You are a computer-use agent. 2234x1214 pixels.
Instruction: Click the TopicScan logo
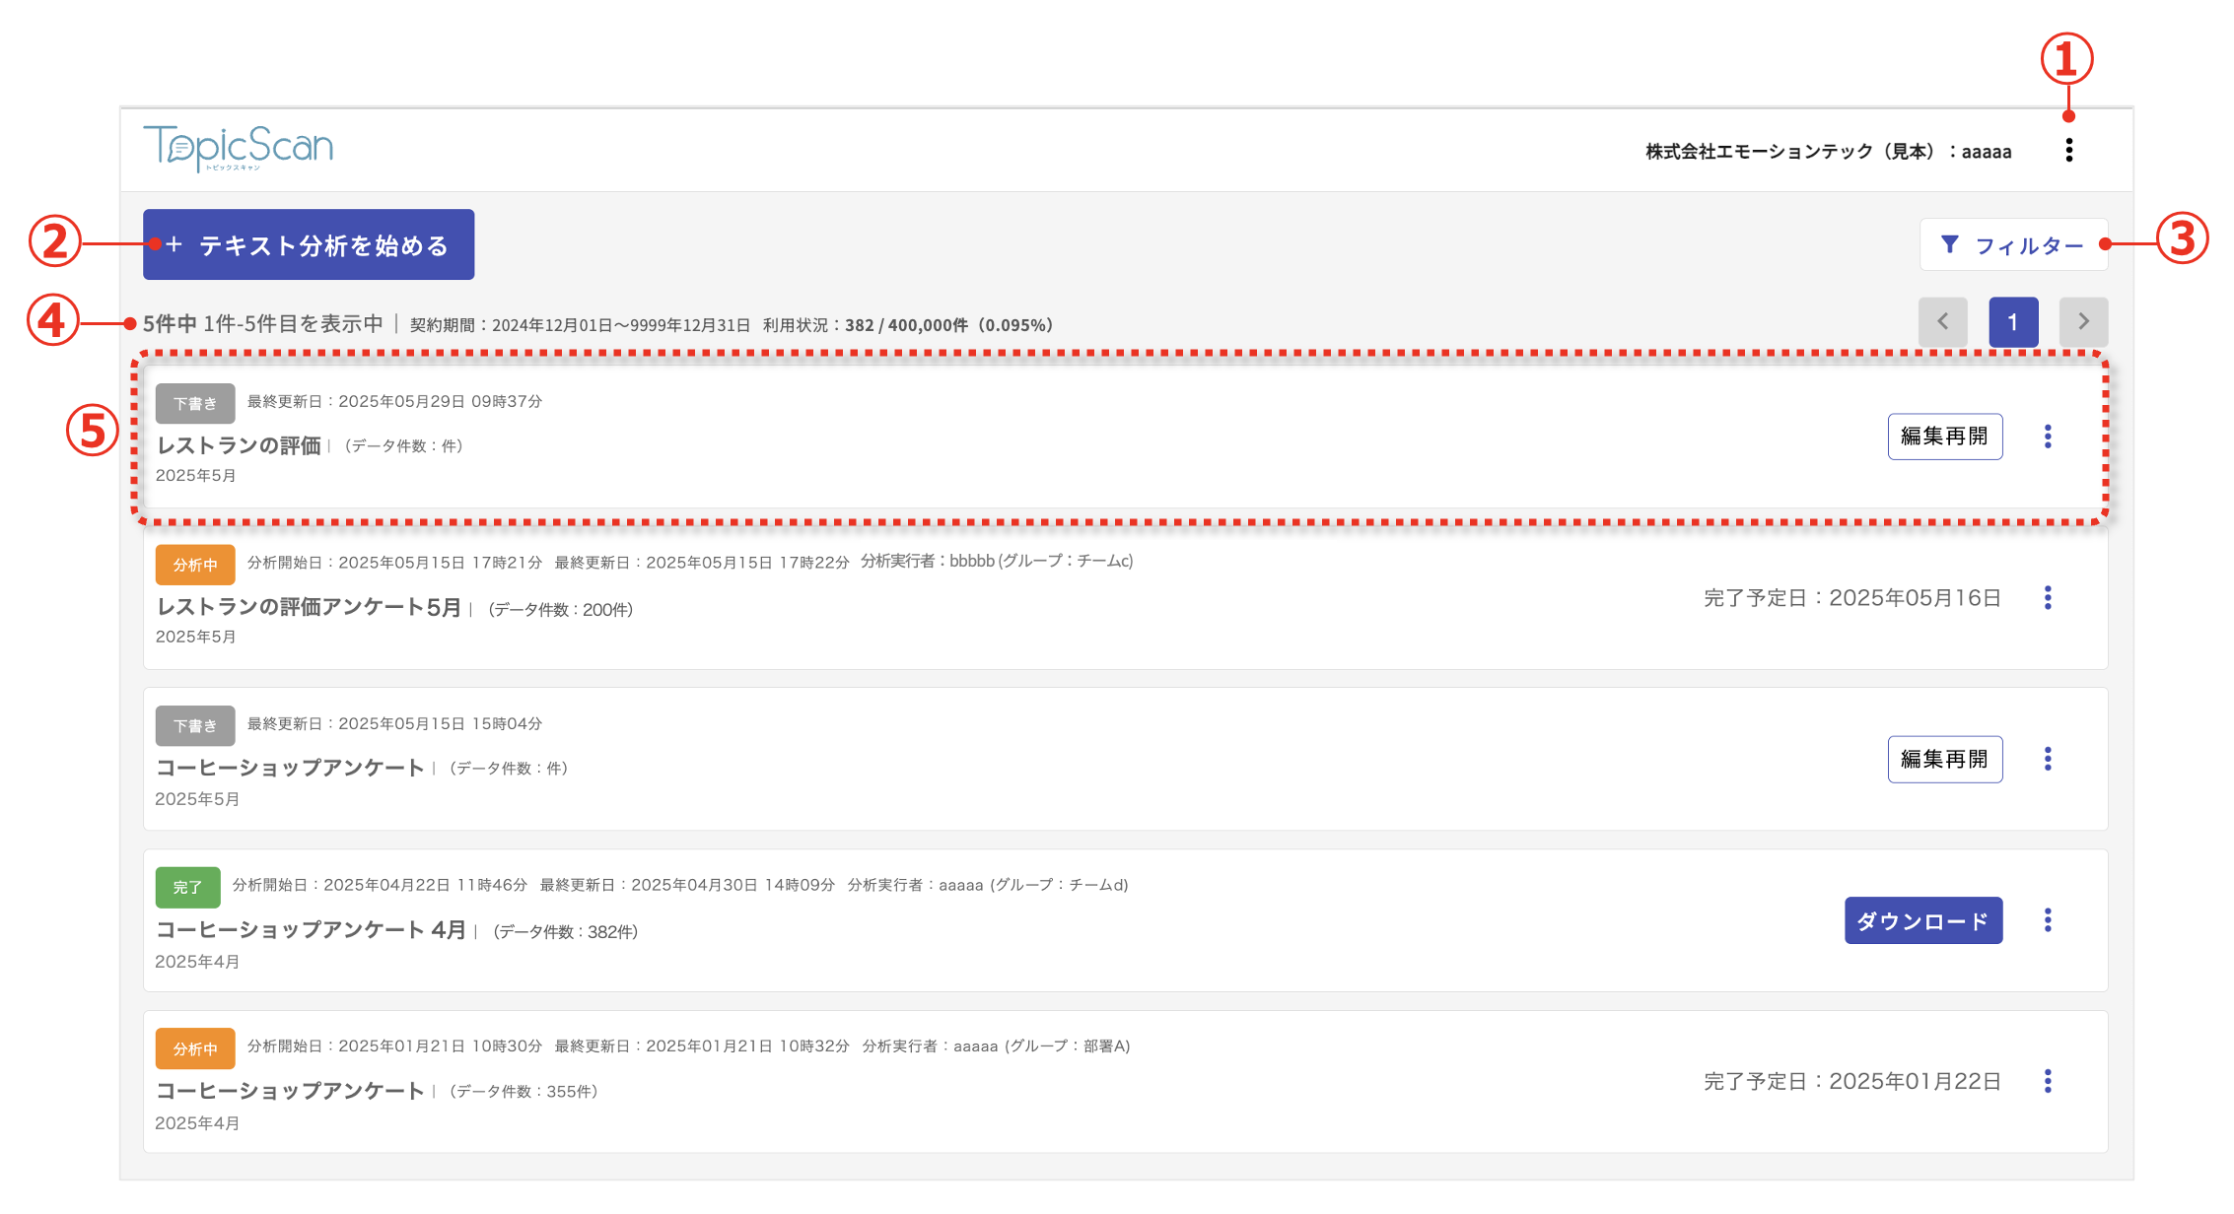[x=239, y=148]
